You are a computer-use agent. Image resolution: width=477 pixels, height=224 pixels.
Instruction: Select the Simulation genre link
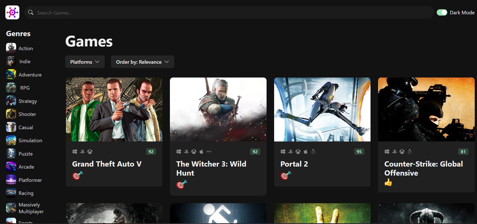pos(30,140)
